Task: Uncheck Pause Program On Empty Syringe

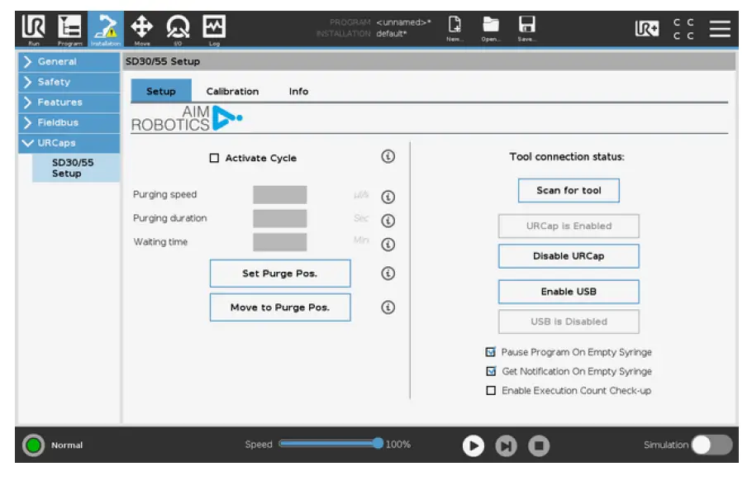Action: click(x=491, y=352)
